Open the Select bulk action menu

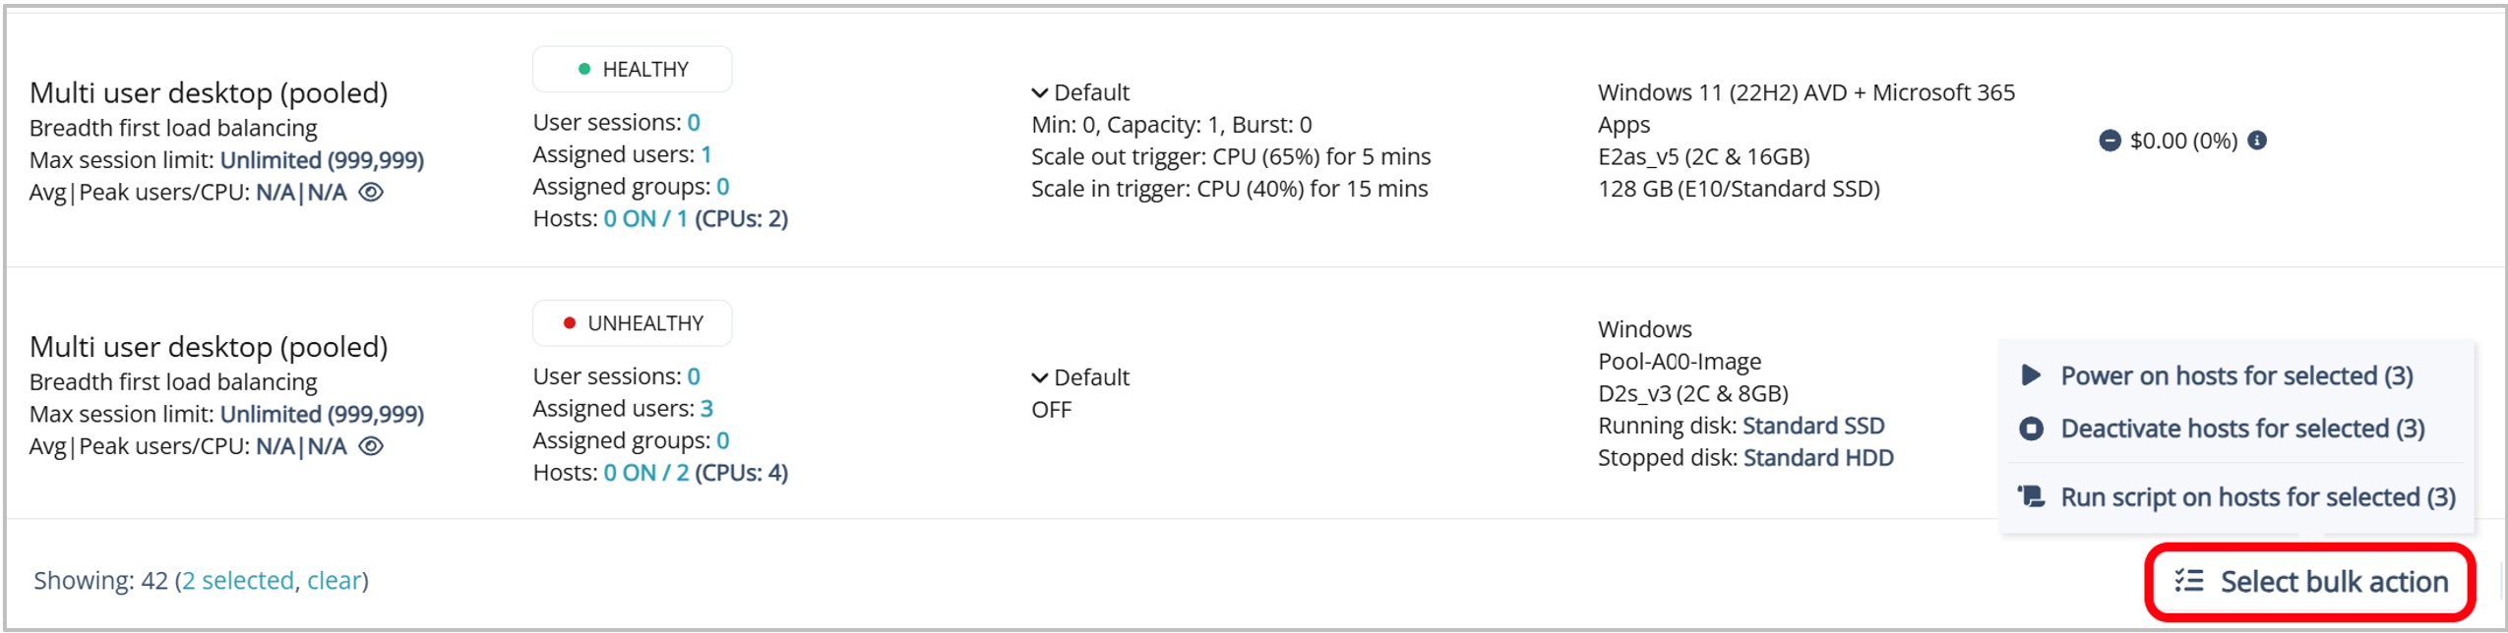coord(2309,582)
